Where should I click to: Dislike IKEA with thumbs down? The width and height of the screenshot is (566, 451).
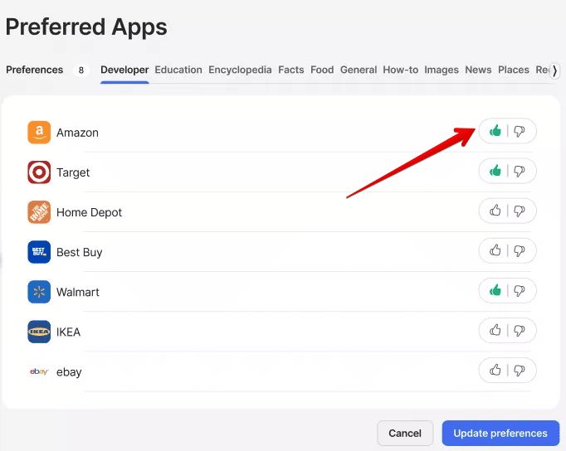[520, 330]
